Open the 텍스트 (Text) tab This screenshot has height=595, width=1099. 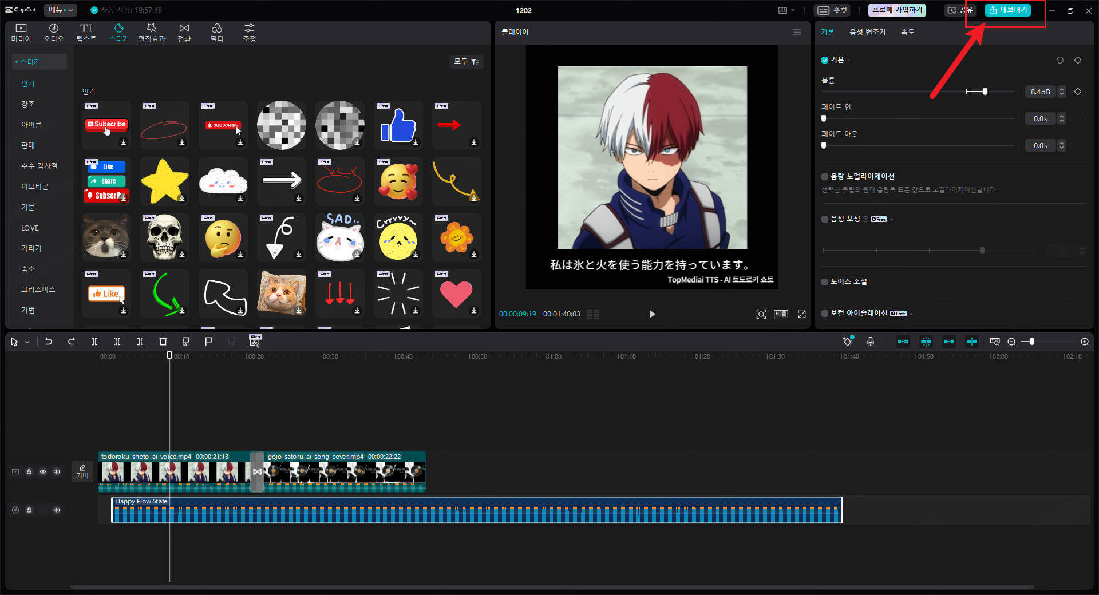click(86, 33)
